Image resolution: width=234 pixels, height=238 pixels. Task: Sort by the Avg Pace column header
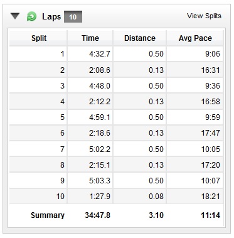[x=195, y=38]
